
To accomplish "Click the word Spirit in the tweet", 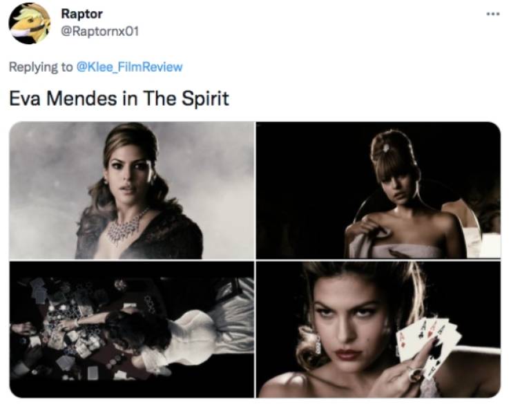I will pyautogui.click(x=205, y=98).
